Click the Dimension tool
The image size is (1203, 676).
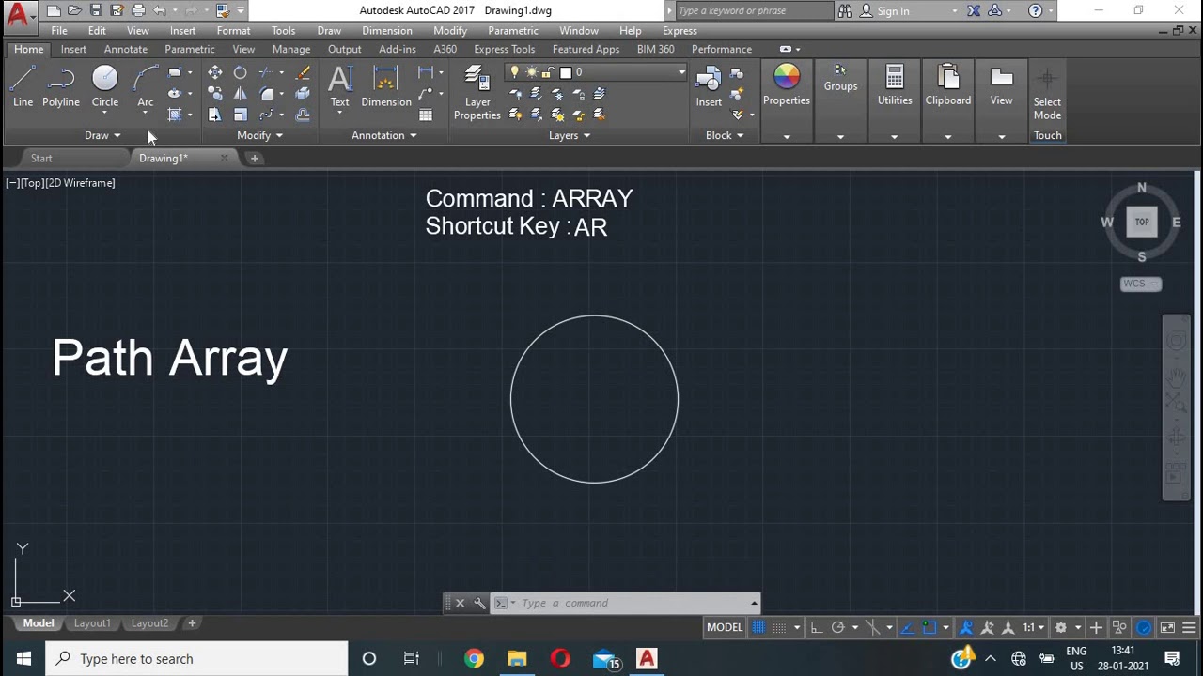pyautogui.click(x=386, y=86)
